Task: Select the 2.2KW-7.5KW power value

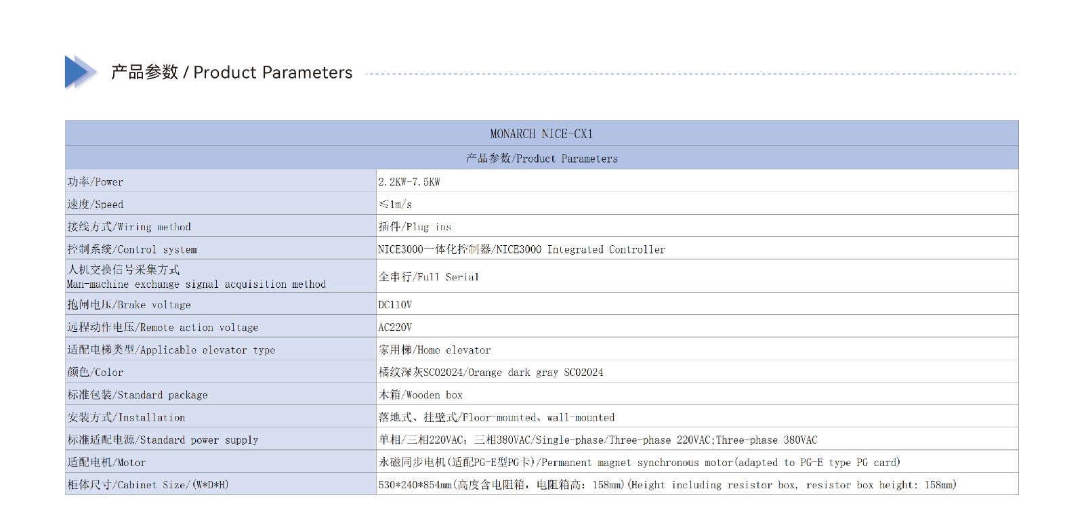Action: (x=409, y=182)
